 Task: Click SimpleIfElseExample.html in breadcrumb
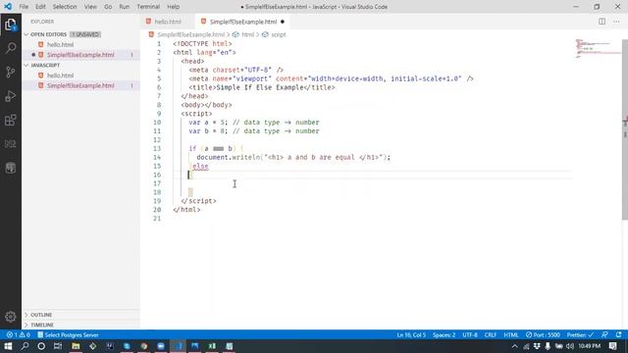coord(190,35)
